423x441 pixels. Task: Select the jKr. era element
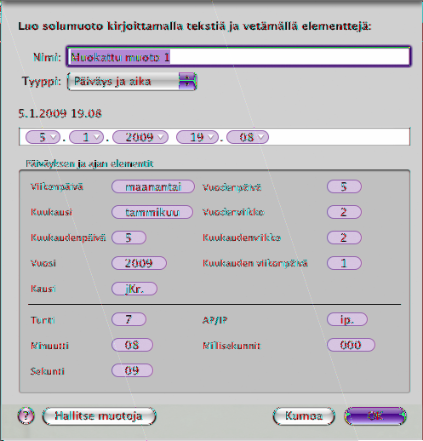click(134, 289)
